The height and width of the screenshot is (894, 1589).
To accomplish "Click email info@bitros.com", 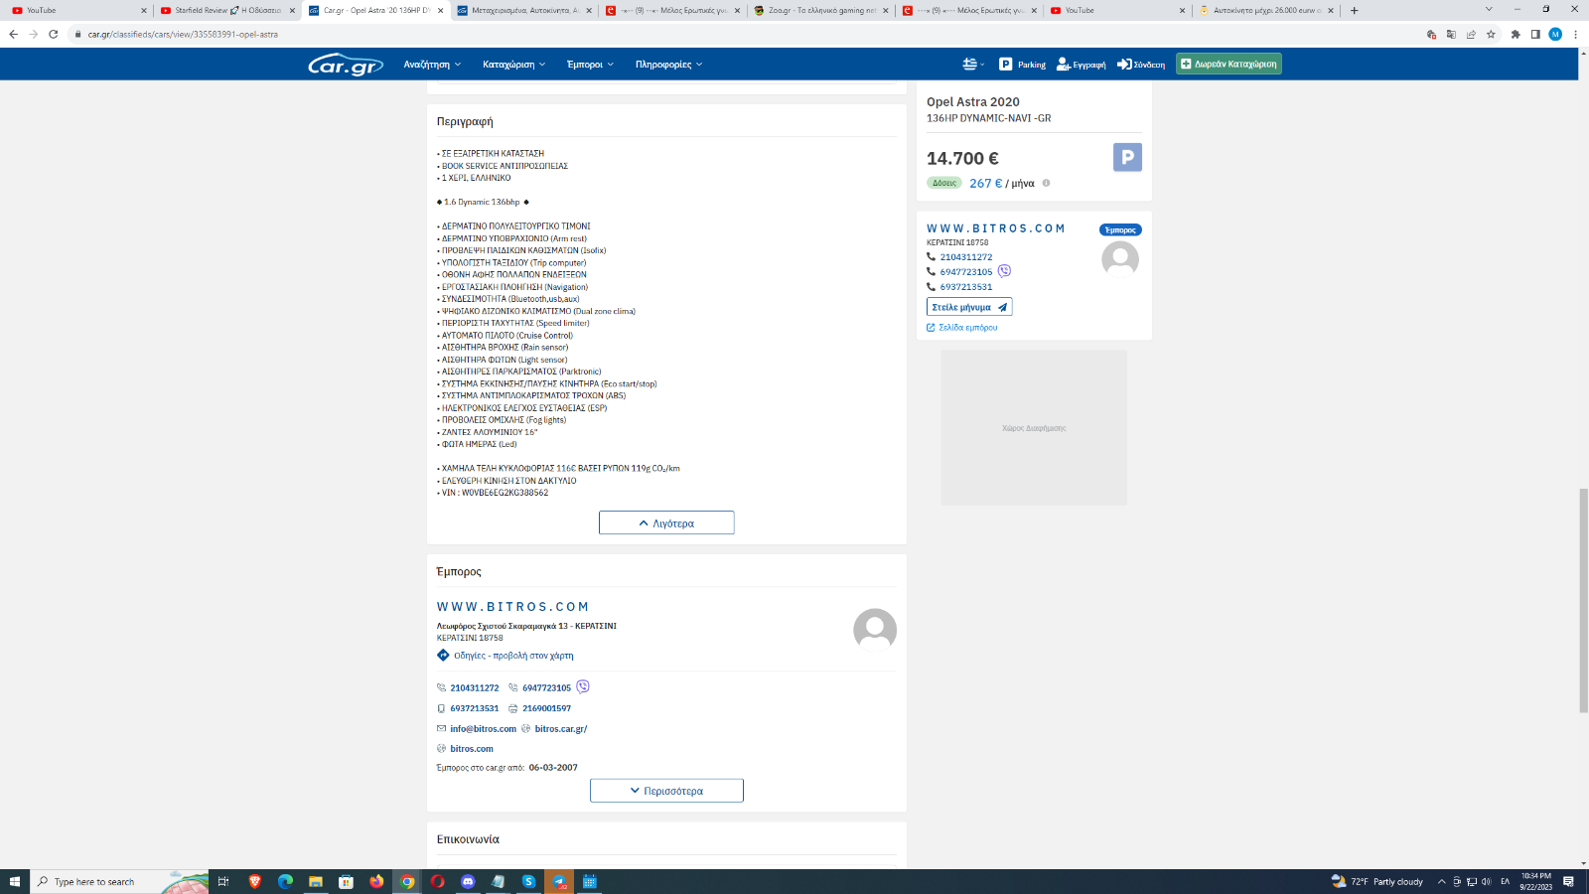I will [x=483, y=729].
